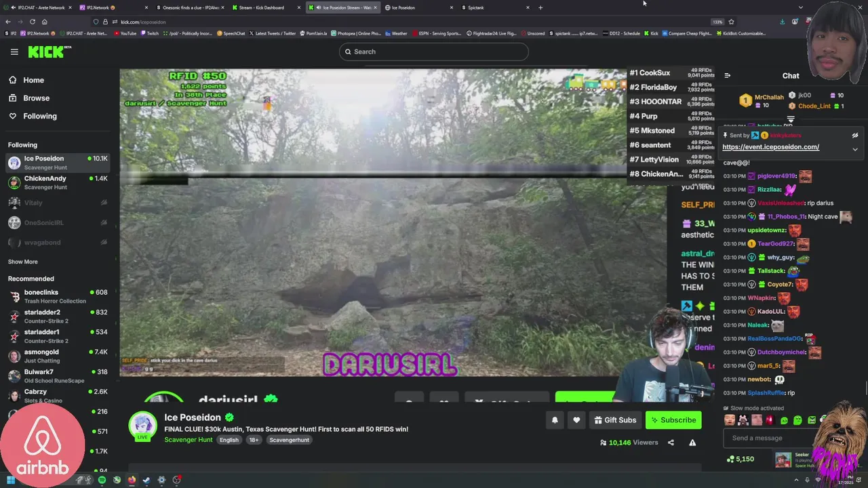
Task: Insert the first face emote from quick bar
Action: coord(729,420)
